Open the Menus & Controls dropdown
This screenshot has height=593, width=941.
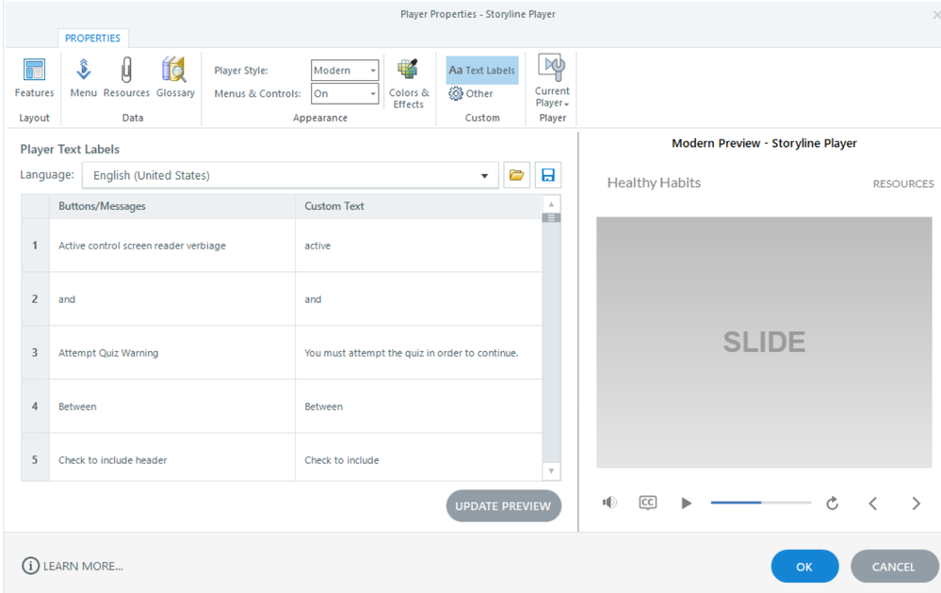[345, 93]
